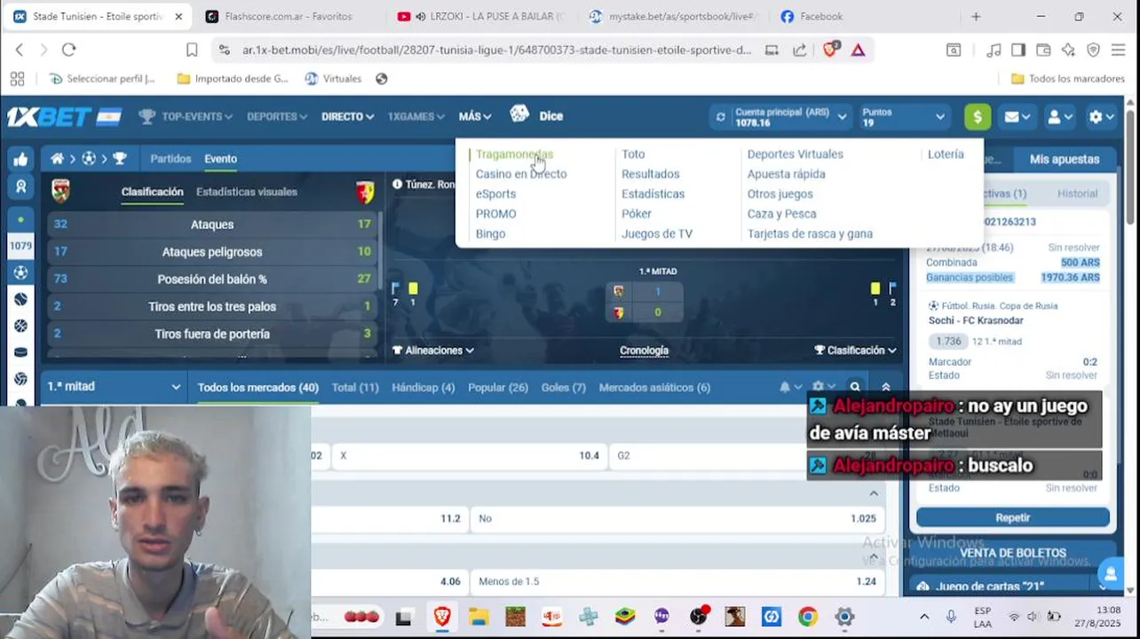Click the green dollar deposit button
The image size is (1140, 639).
[x=978, y=116]
